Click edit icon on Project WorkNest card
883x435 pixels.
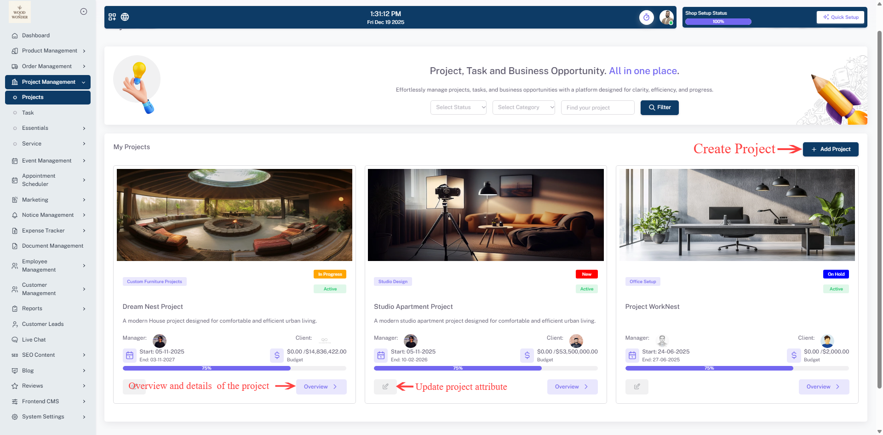636,387
